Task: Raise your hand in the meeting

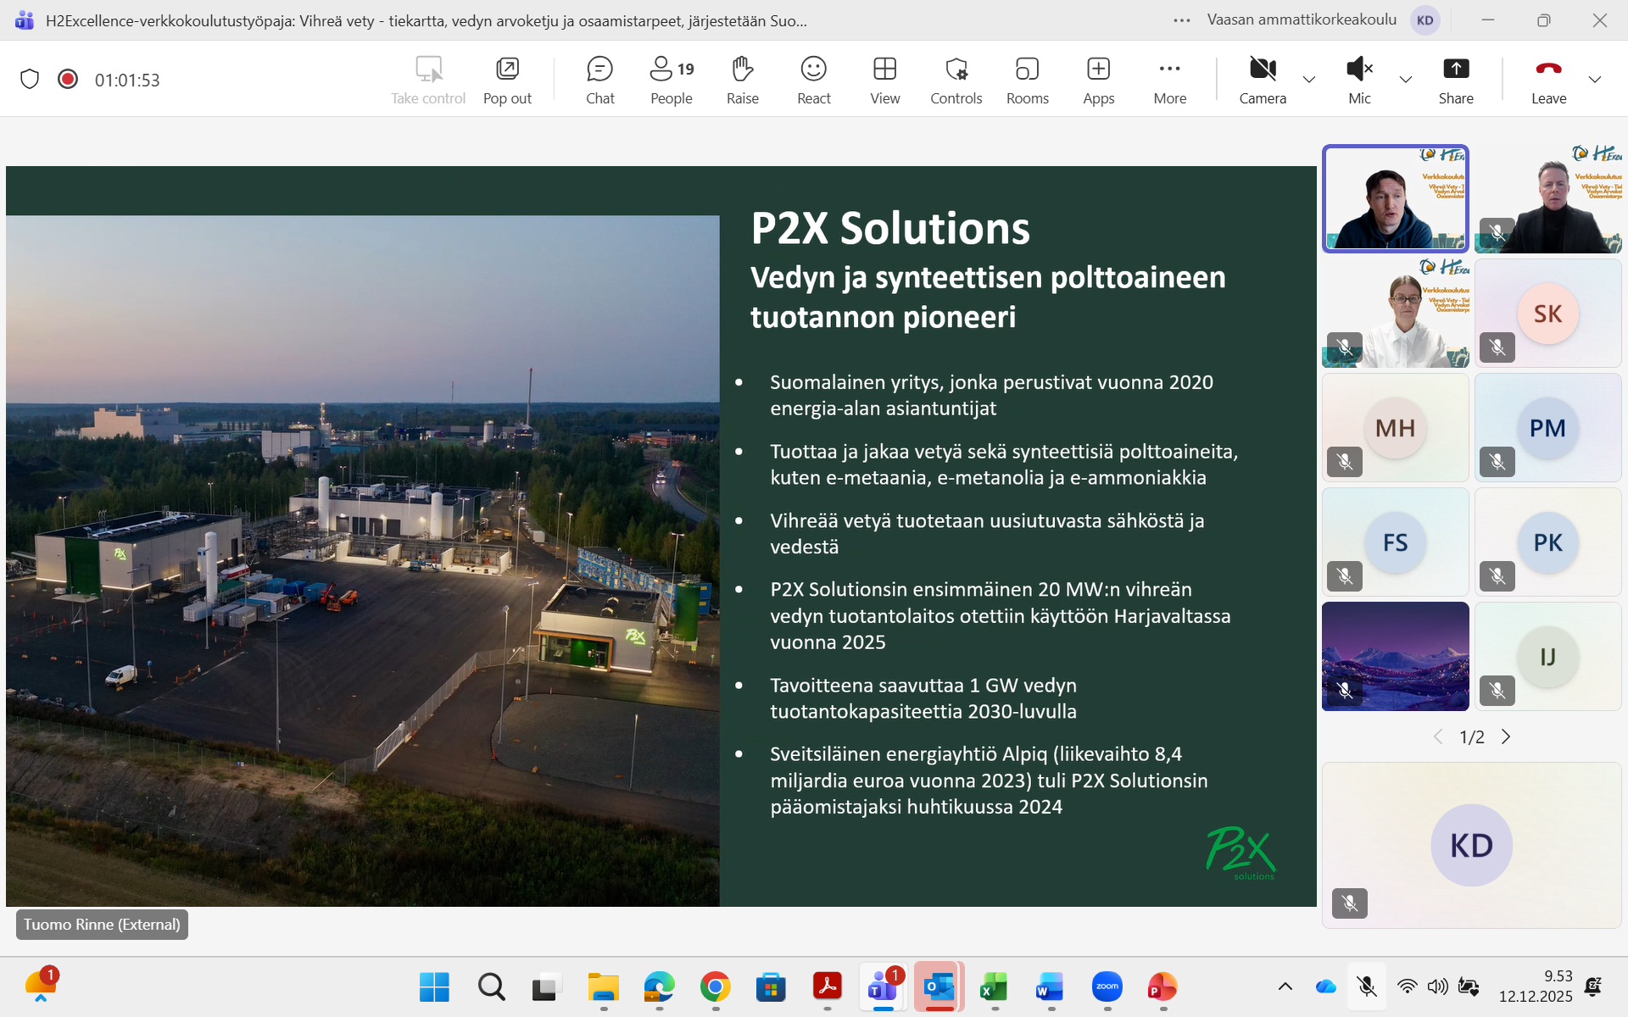Action: point(742,80)
